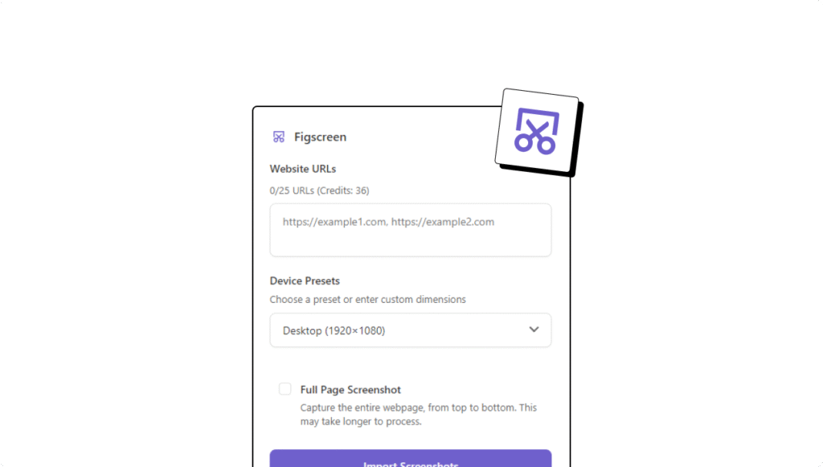This screenshot has width=823, height=467.
Task: Click the Import Screenshots button
Action: 411,459
